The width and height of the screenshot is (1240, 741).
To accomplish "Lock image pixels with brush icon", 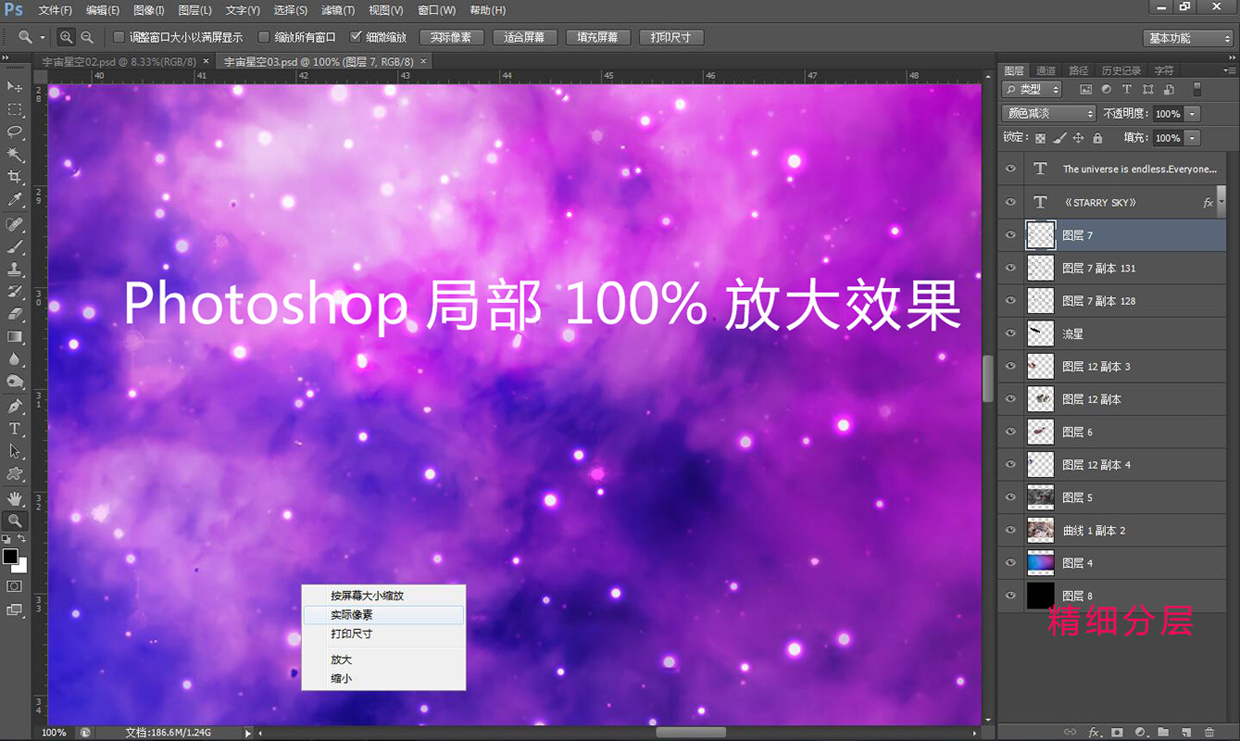I will [1059, 138].
